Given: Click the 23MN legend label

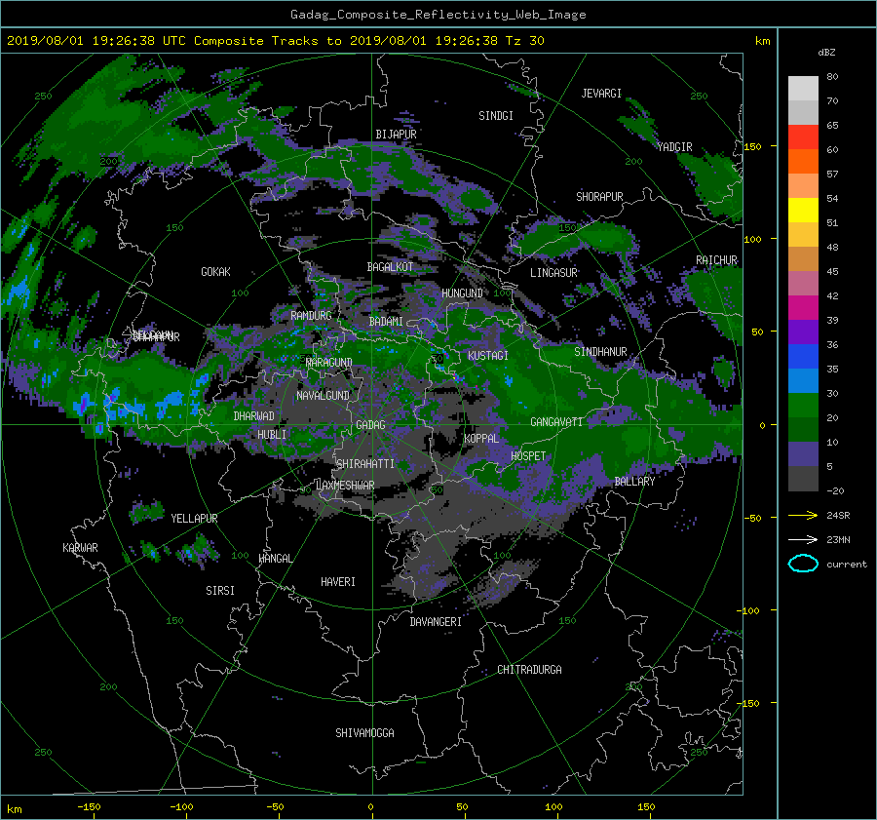Looking at the screenshot, I should coord(838,540).
